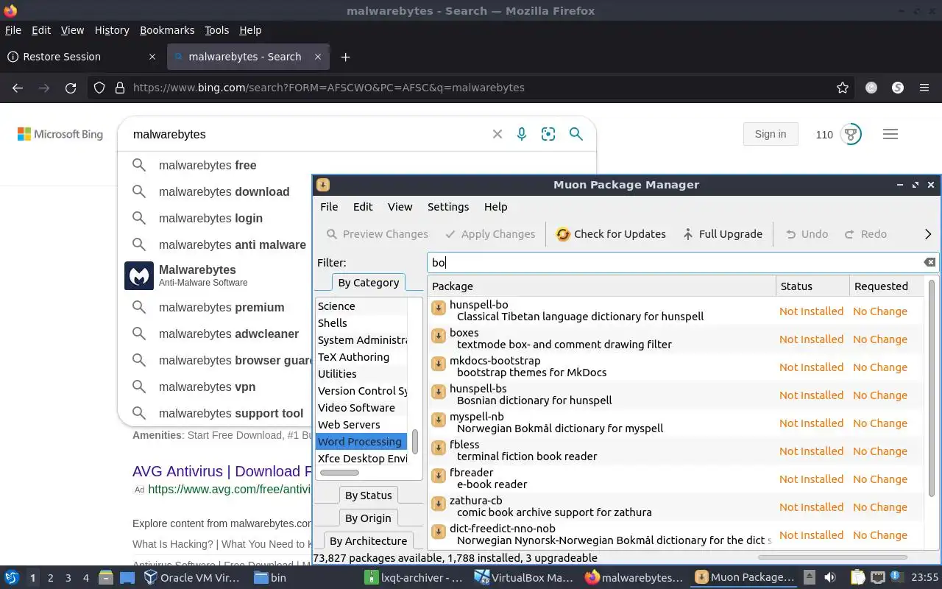The image size is (942, 589).
Task: Select the Utilities category
Action: (361, 374)
